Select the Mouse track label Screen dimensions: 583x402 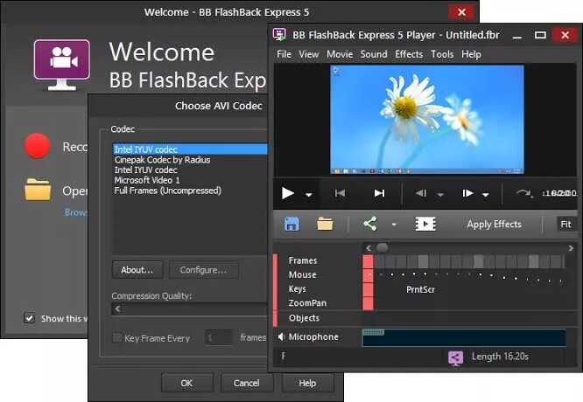[302, 274]
